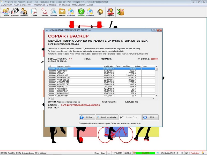The image size is (207, 155).
Task: Click the Iniciar a Copia button
Action: pyautogui.click(x=130, y=117)
